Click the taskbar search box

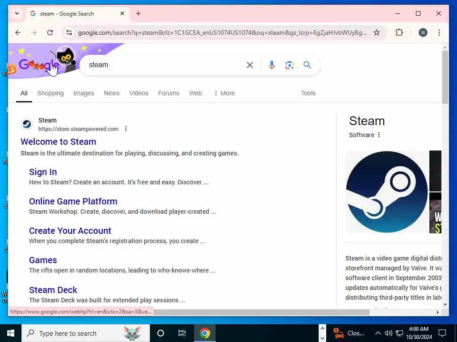click(85, 333)
